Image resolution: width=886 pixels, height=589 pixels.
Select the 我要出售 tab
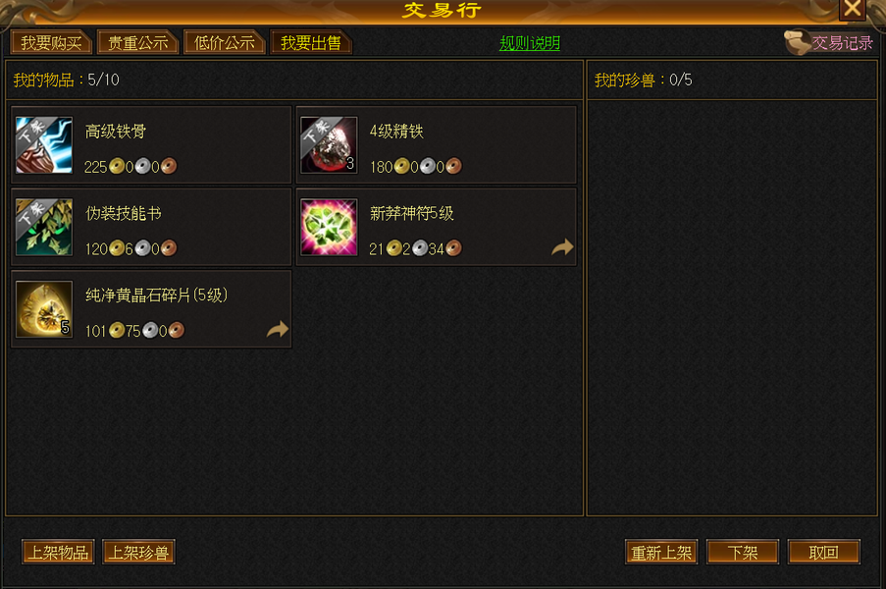[x=311, y=42]
